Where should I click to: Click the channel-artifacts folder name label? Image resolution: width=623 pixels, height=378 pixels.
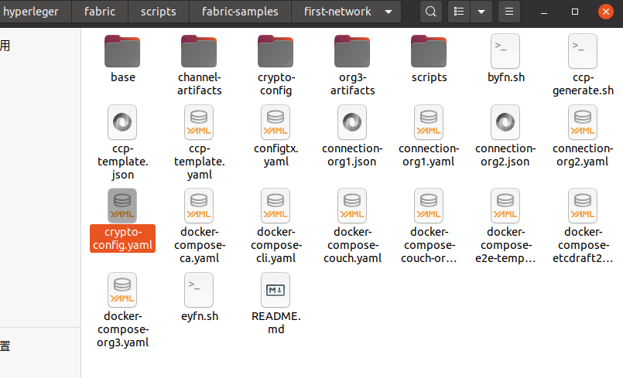pyautogui.click(x=199, y=83)
